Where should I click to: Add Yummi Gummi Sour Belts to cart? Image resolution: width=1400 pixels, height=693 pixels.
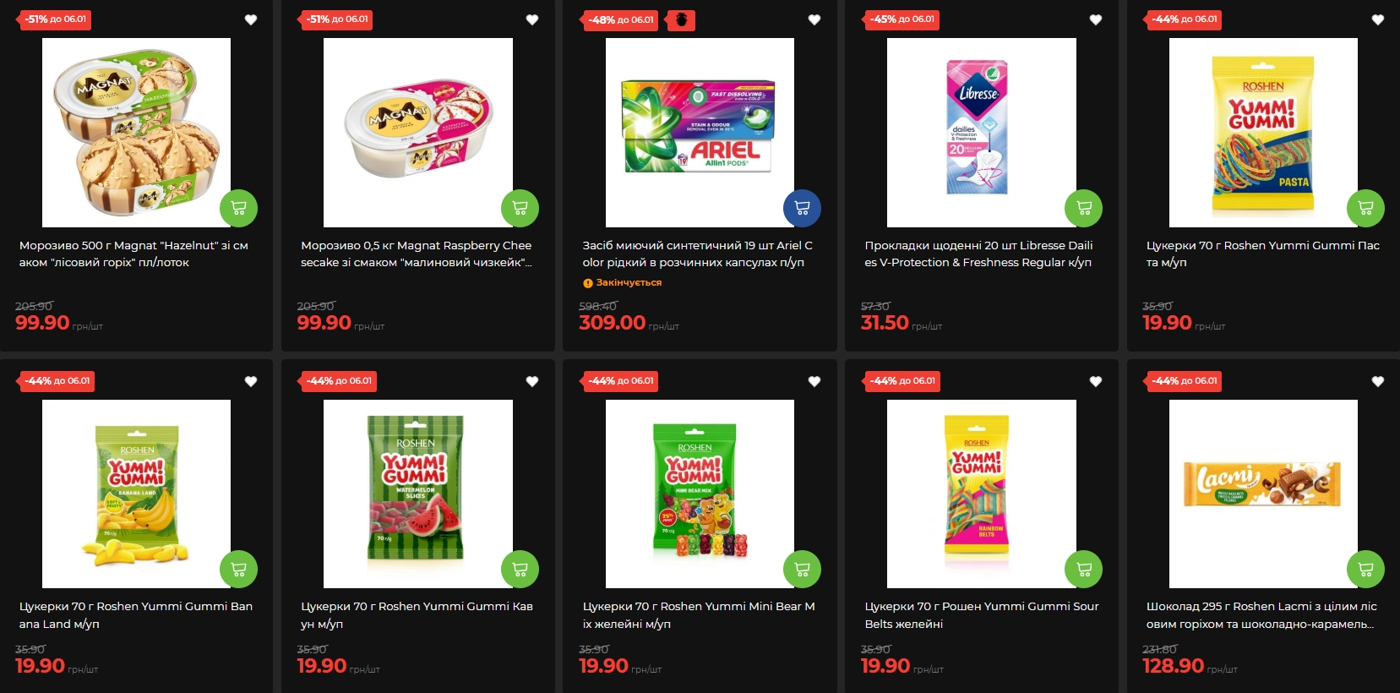(x=1084, y=570)
